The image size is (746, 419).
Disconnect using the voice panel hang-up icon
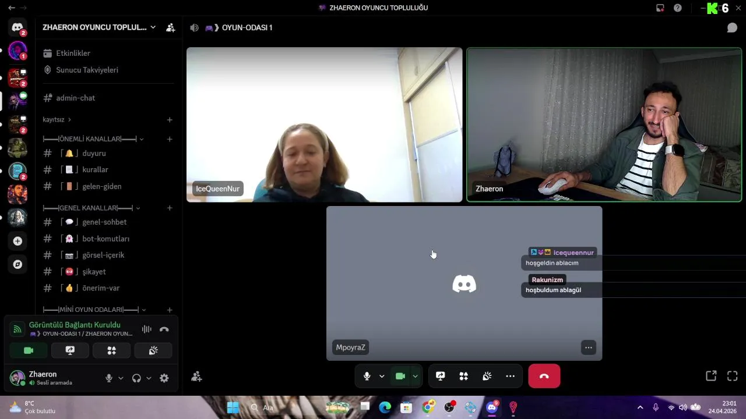pyautogui.click(x=164, y=329)
